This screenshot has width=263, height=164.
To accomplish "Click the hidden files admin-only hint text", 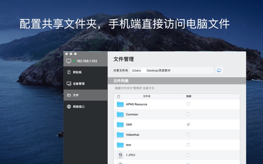I will pyautogui.click(x=134, y=88).
